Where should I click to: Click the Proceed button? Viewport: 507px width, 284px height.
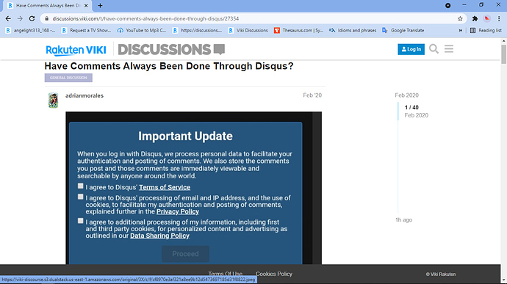pos(185,254)
